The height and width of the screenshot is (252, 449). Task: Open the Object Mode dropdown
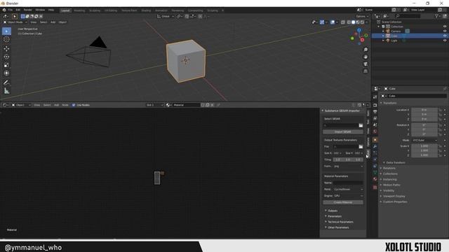[x=15, y=22]
